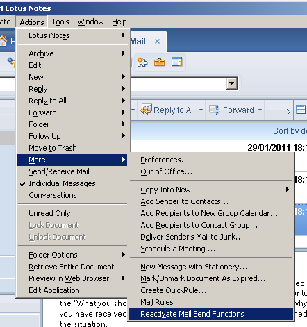Select Add Recipients to New Group Calendar...
307x327 pixels.
(x=211, y=213)
